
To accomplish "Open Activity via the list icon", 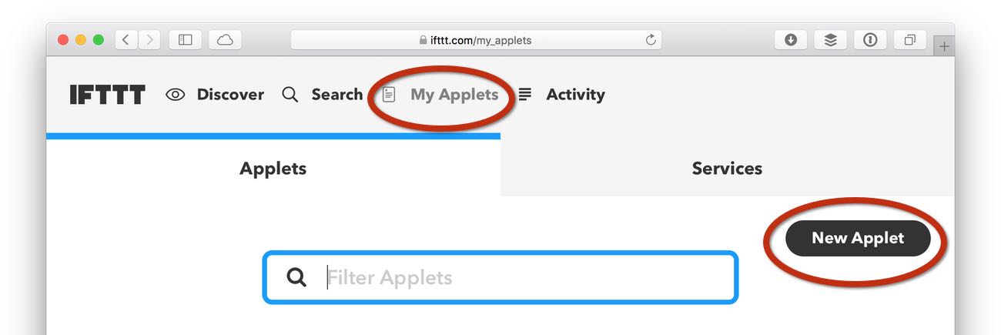I will (525, 95).
